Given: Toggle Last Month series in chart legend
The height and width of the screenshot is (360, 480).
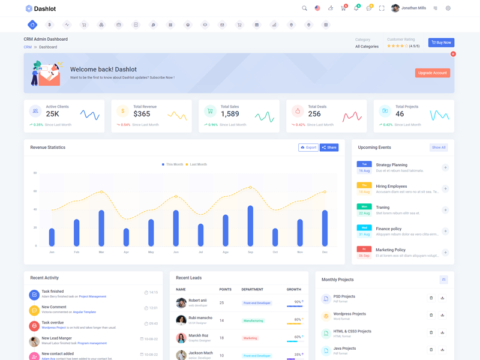Looking at the screenshot, I should point(196,164).
